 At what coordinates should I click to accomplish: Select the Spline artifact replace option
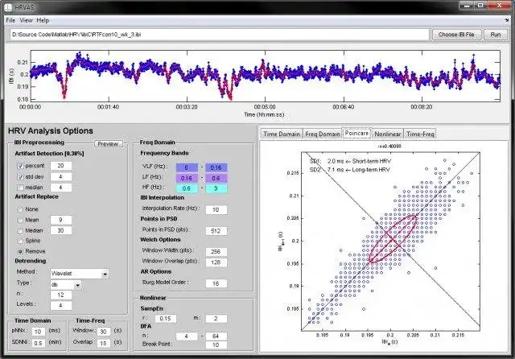click(20, 241)
